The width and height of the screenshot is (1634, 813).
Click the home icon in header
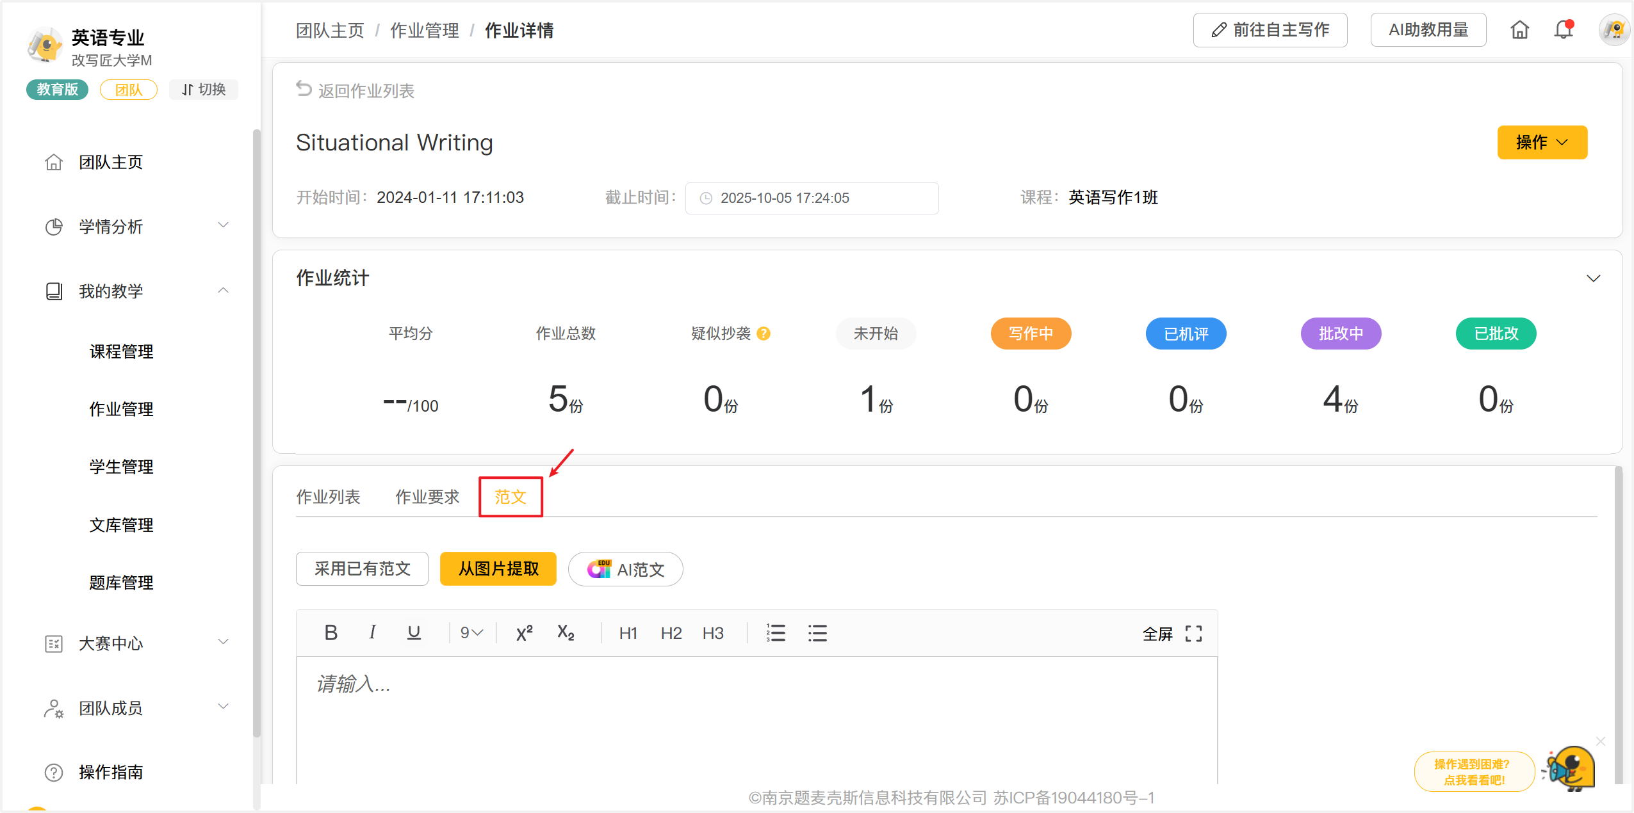(x=1519, y=30)
